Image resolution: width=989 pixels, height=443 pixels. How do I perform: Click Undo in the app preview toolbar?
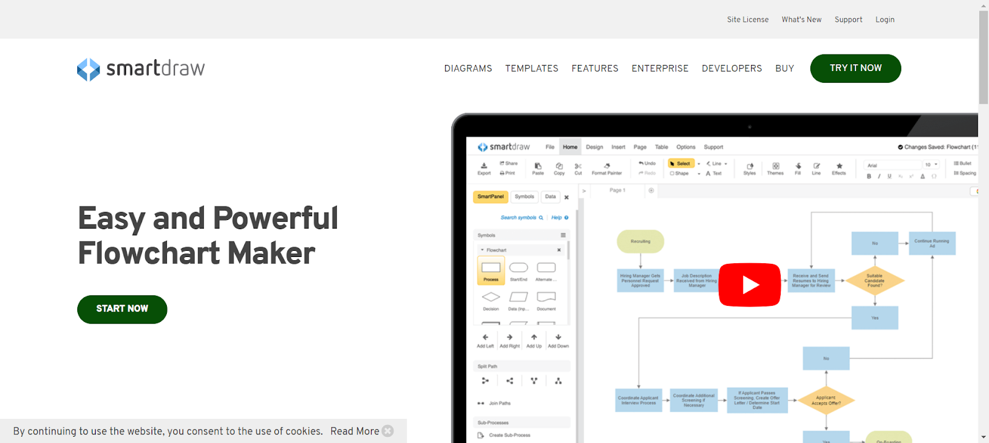(647, 163)
